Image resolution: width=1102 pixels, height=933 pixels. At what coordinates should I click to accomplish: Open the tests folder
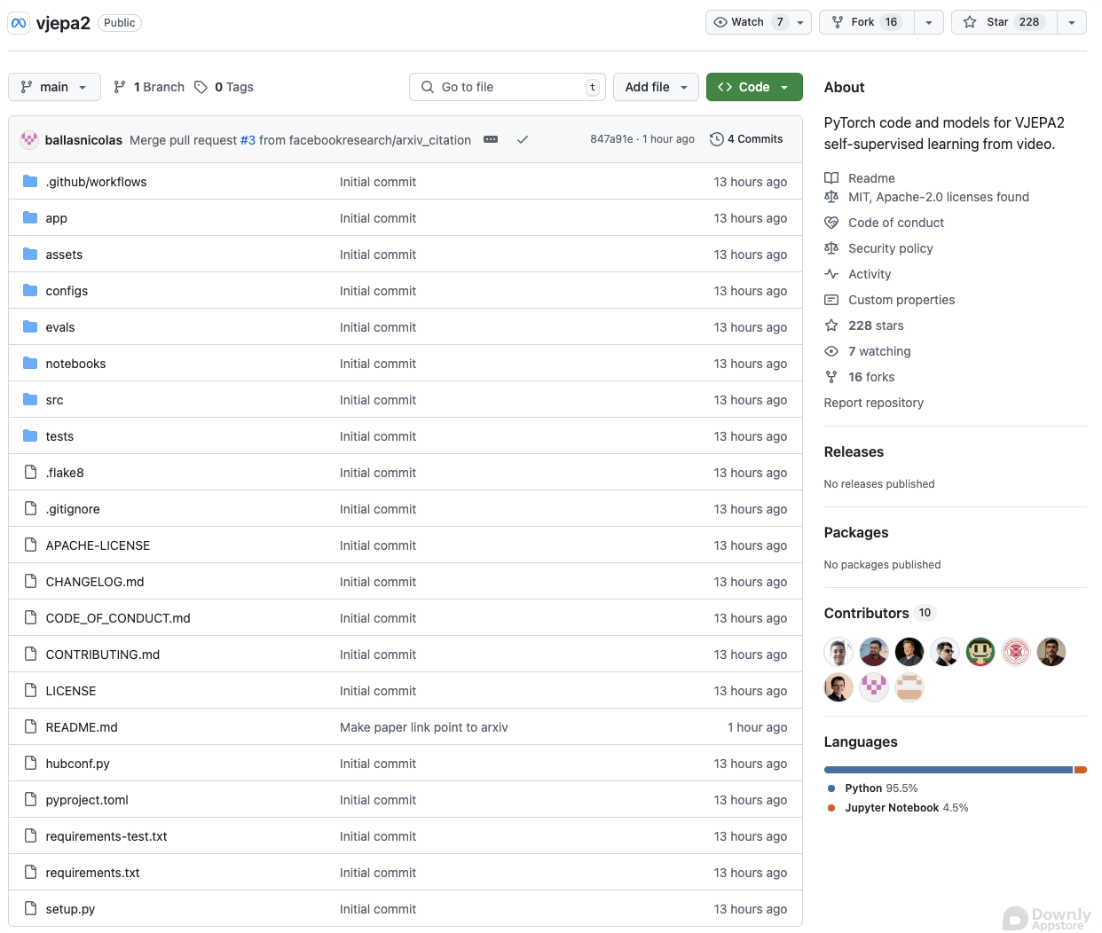point(59,436)
